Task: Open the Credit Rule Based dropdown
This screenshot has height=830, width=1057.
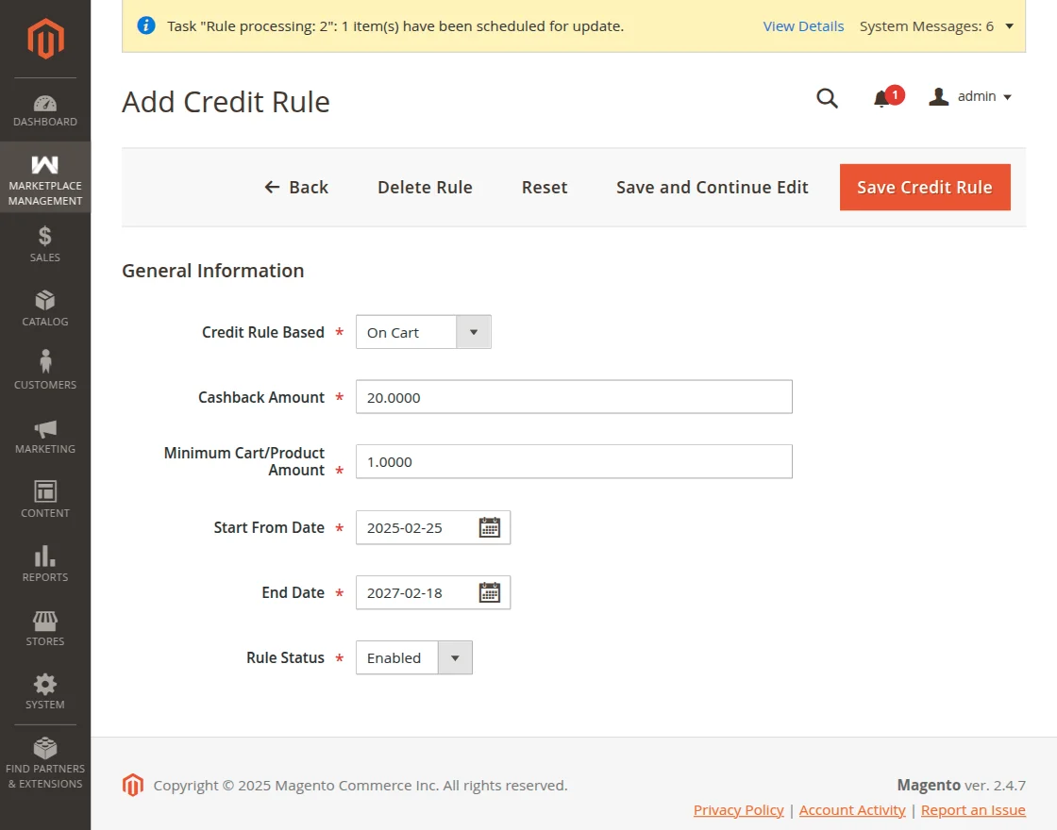Action: [474, 332]
